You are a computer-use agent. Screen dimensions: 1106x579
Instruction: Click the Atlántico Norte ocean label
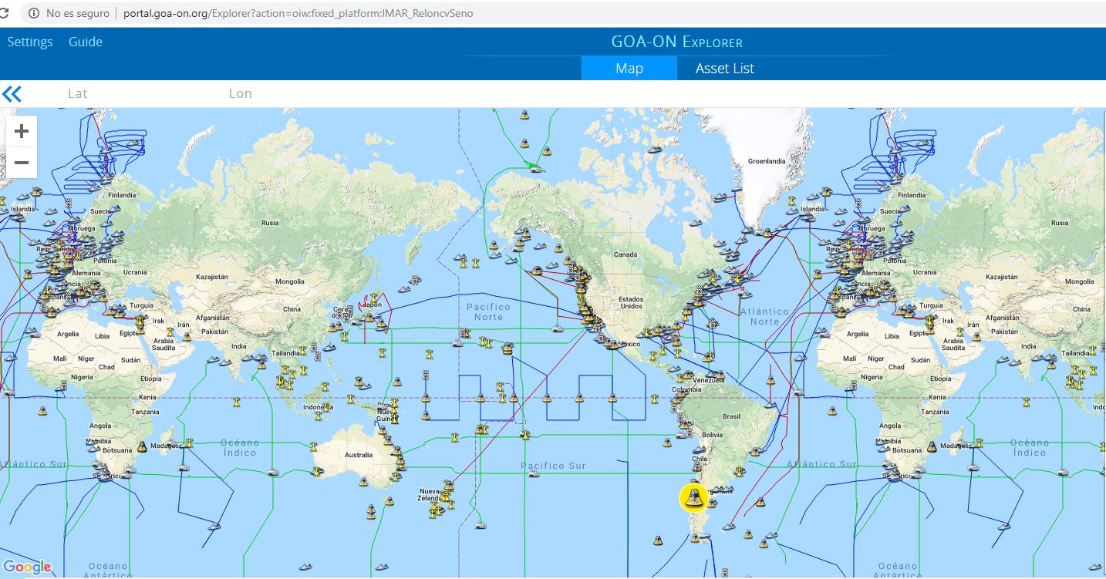[x=764, y=316]
